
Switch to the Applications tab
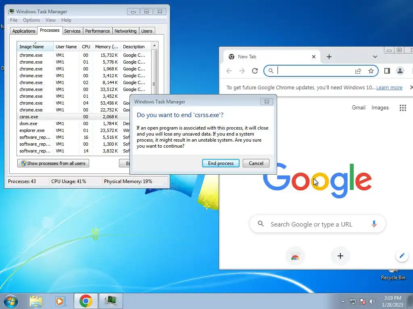click(24, 31)
